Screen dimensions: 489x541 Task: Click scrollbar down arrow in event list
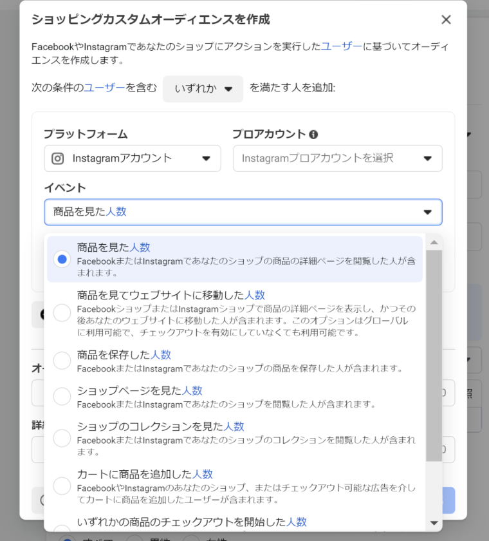point(434,523)
